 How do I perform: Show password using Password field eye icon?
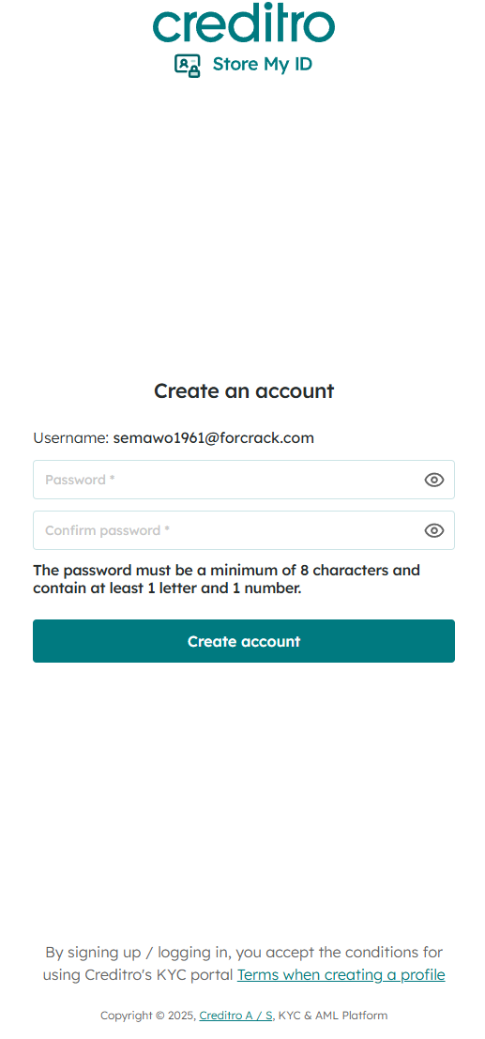(x=434, y=480)
